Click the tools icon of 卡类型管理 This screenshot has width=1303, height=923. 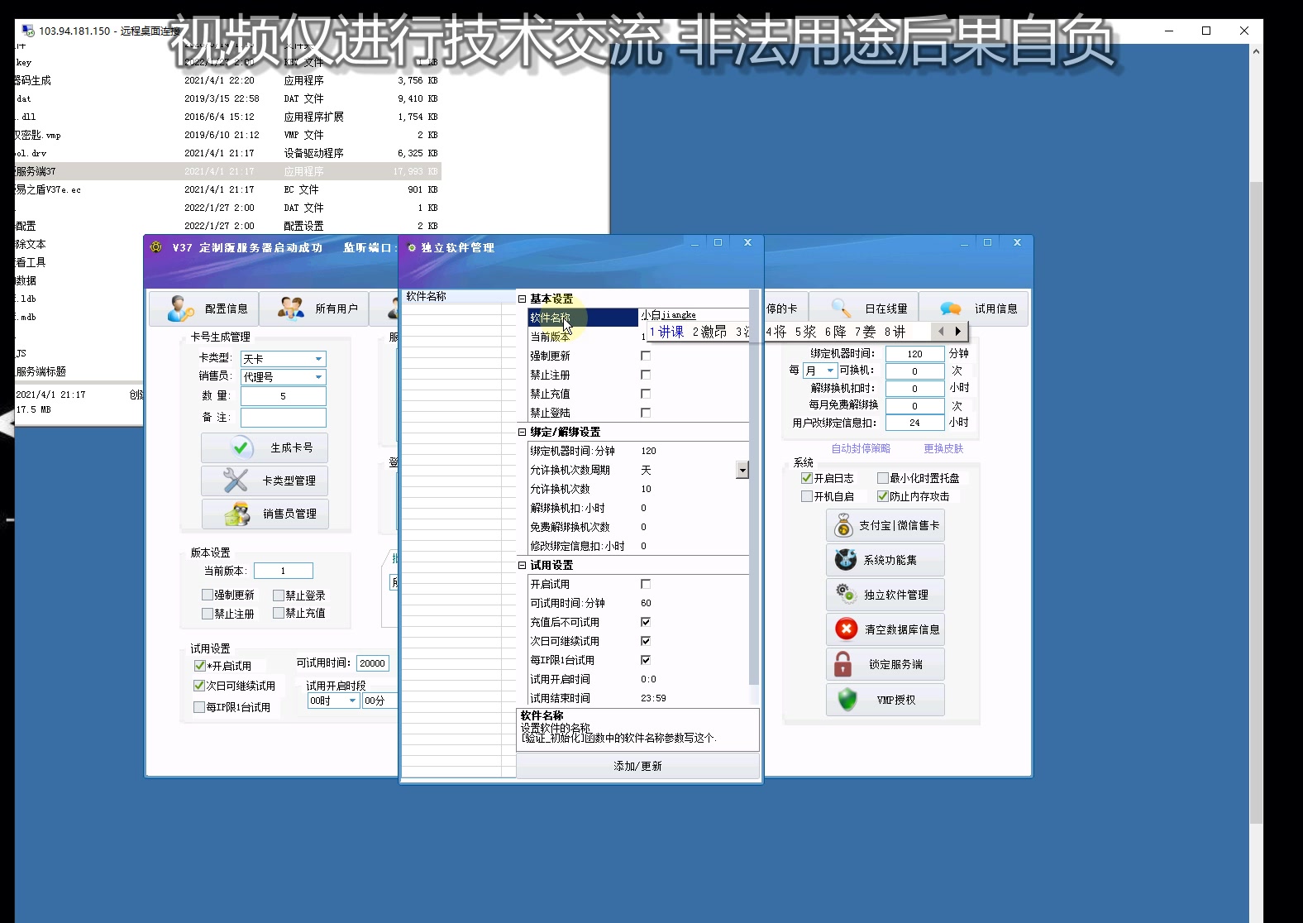click(236, 481)
